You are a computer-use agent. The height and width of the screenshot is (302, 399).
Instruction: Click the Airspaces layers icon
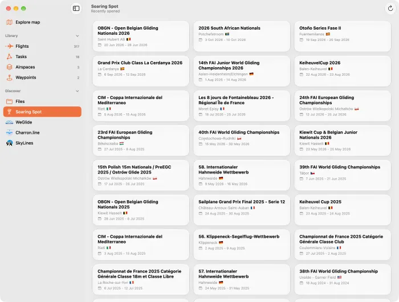tap(10, 67)
